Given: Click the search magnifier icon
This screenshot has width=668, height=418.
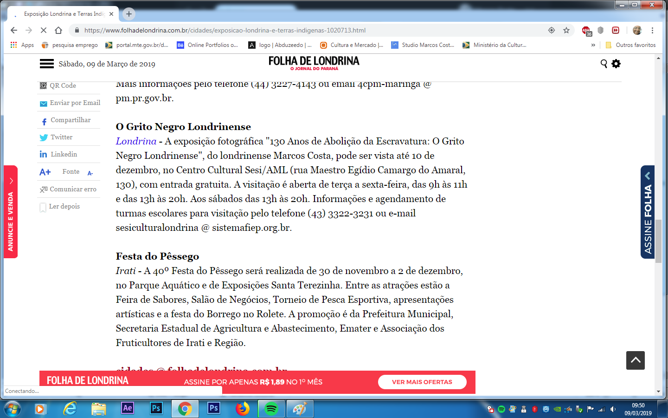Looking at the screenshot, I should click(604, 64).
